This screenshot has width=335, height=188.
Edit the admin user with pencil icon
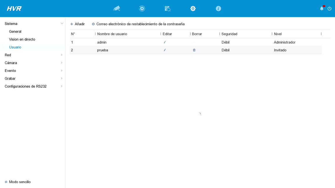click(165, 42)
